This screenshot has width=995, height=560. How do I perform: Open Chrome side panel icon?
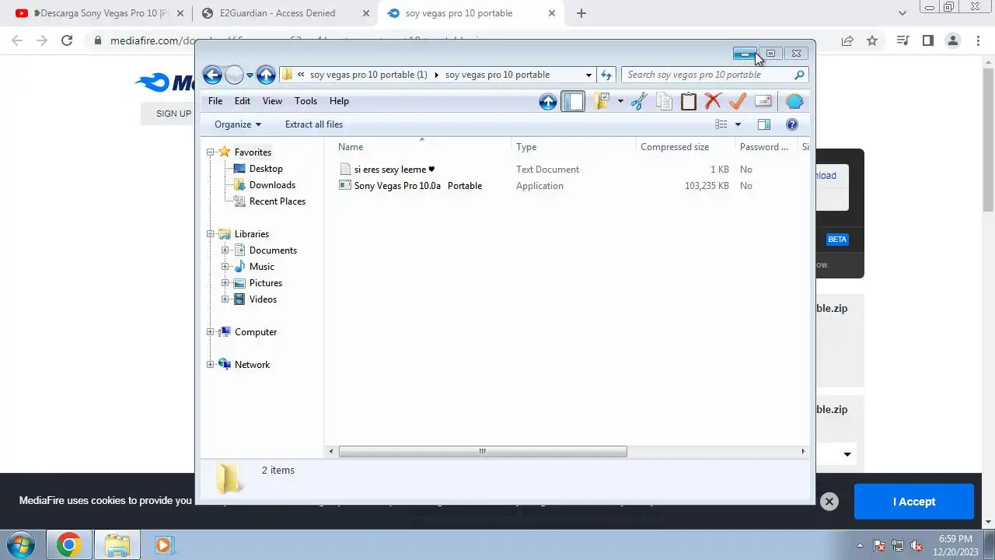click(927, 40)
